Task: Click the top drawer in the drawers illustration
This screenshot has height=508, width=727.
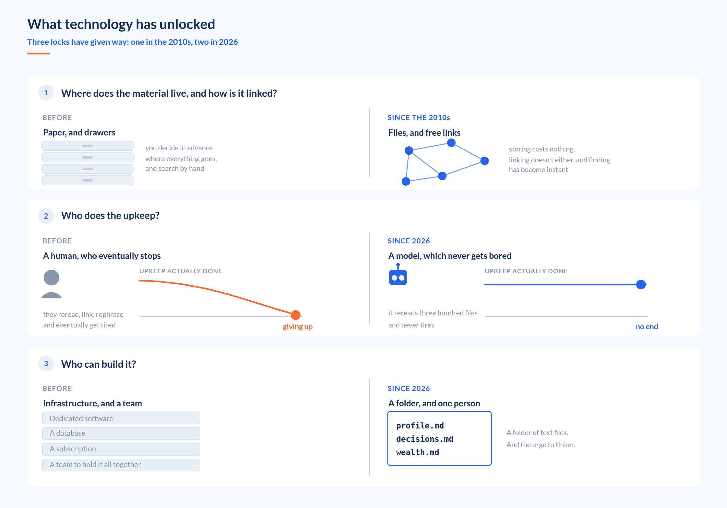Action: [88, 146]
